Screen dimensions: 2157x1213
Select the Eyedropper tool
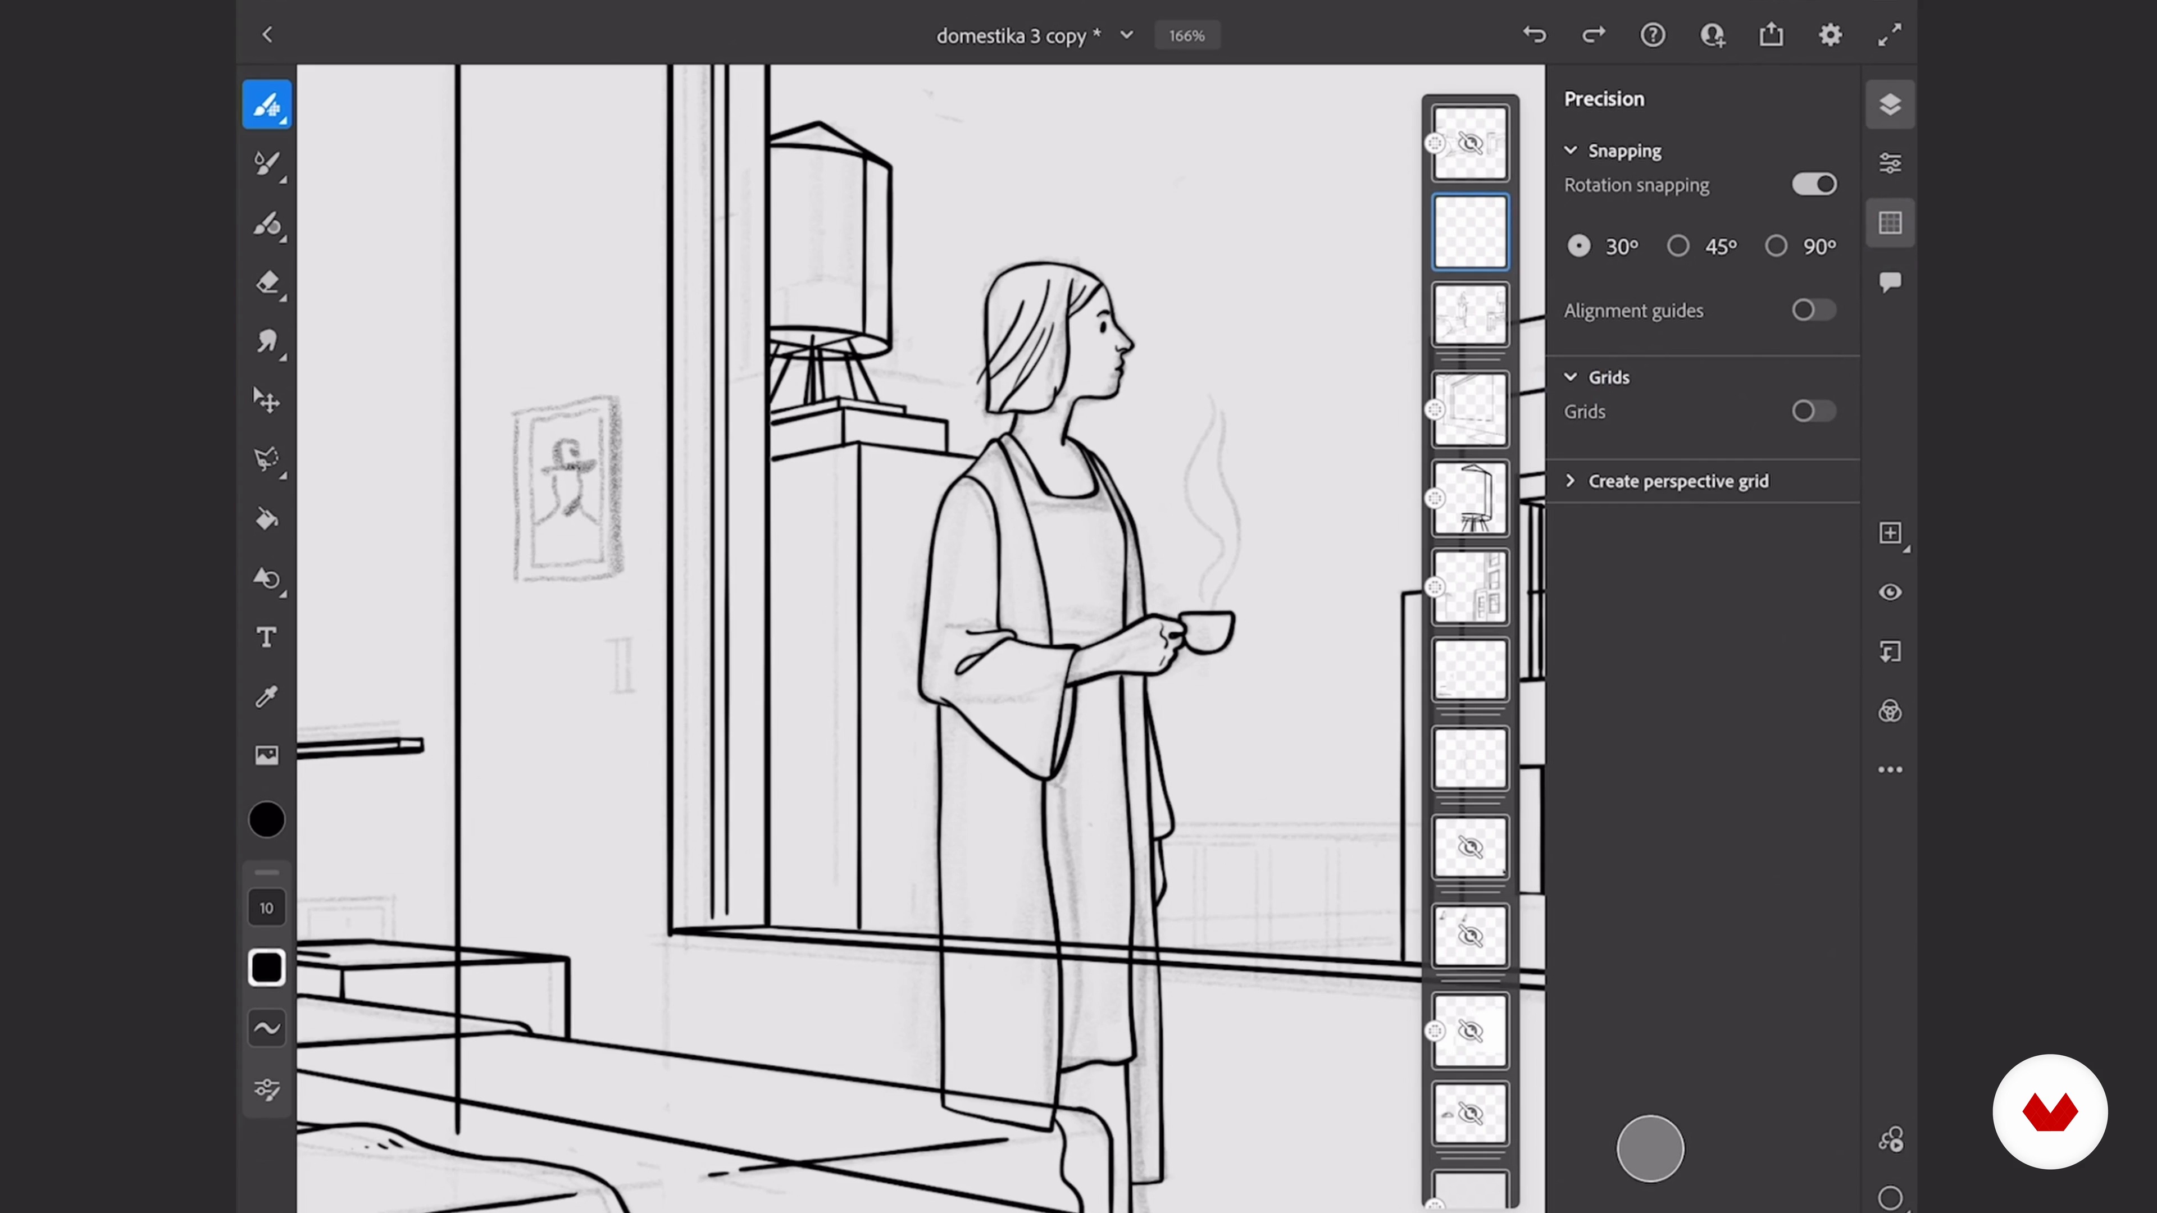(267, 696)
